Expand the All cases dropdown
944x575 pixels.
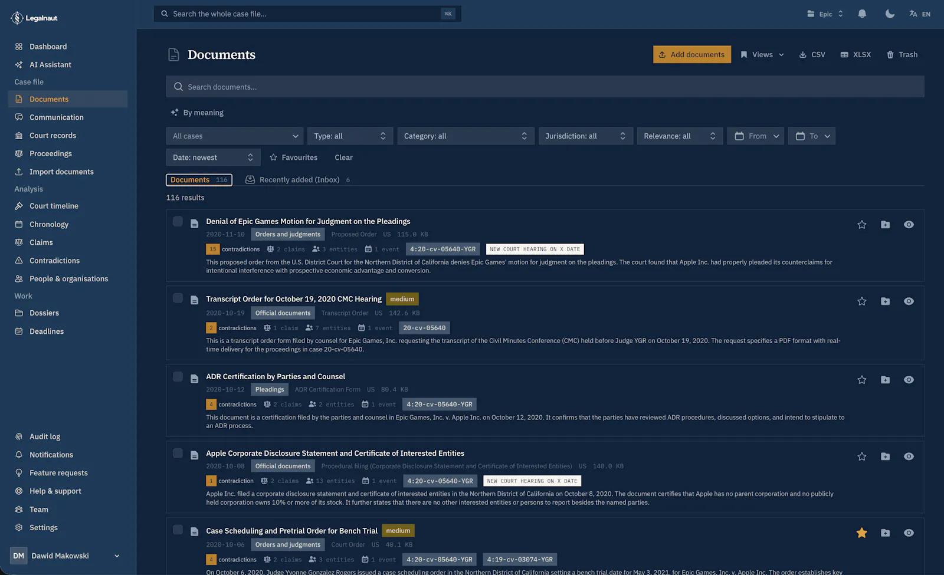235,136
